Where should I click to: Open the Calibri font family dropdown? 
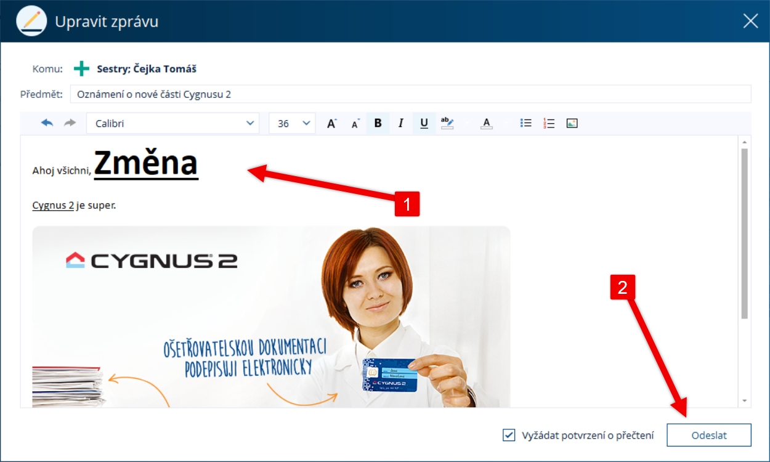(x=173, y=123)
